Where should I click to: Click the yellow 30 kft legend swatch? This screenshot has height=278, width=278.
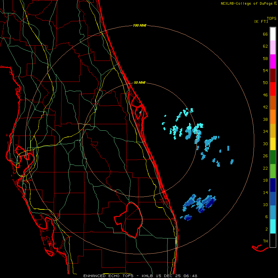coord(273,144)
